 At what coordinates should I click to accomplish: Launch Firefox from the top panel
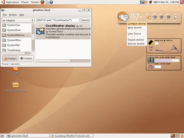click(x=42, y=2)
